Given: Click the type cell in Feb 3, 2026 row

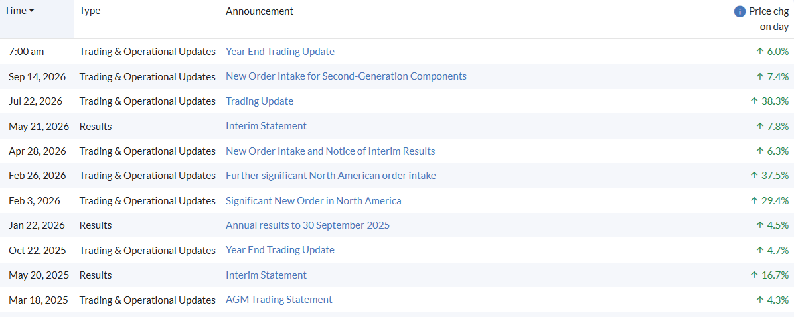Looking at the screenshot, I should point(147,201).
